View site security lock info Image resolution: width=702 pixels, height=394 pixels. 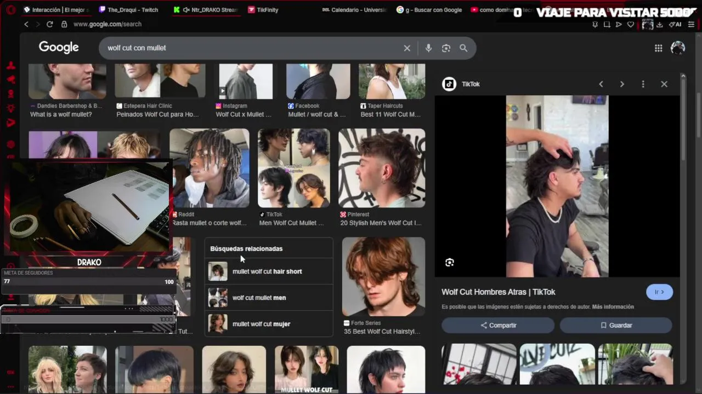[x=64, y=24]
